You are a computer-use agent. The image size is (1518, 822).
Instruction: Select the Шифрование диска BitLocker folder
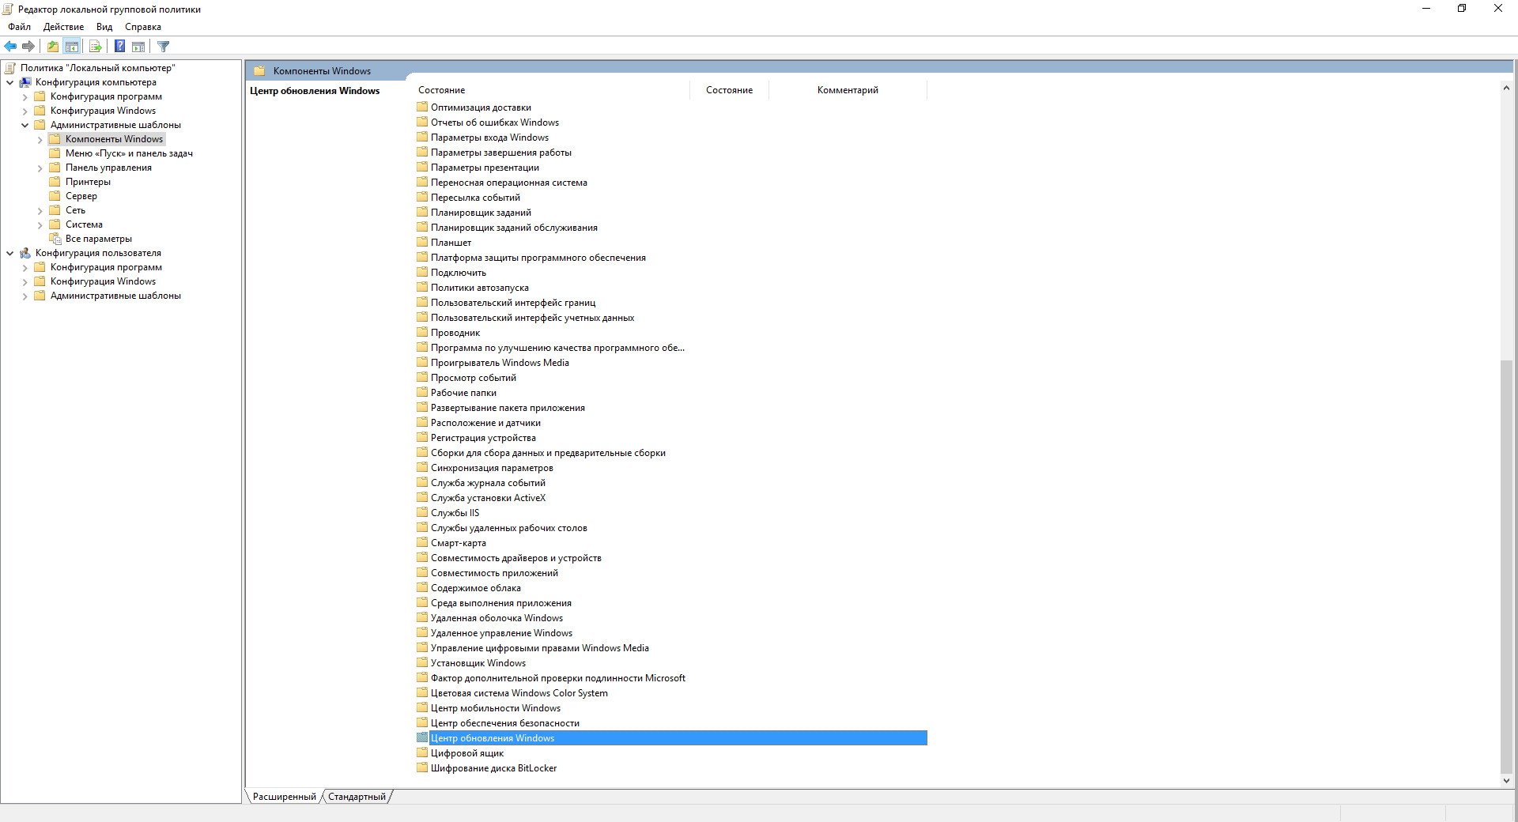(493, 768)
